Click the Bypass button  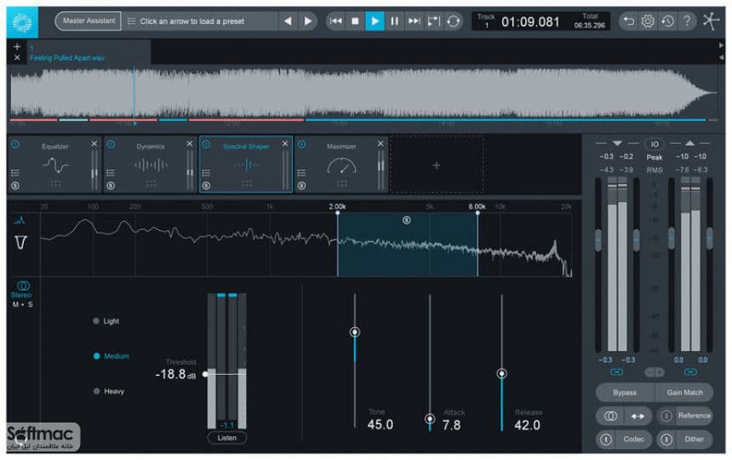(x=625, y=393)
